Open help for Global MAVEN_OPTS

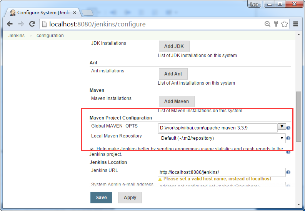click(x=288, y=128)
